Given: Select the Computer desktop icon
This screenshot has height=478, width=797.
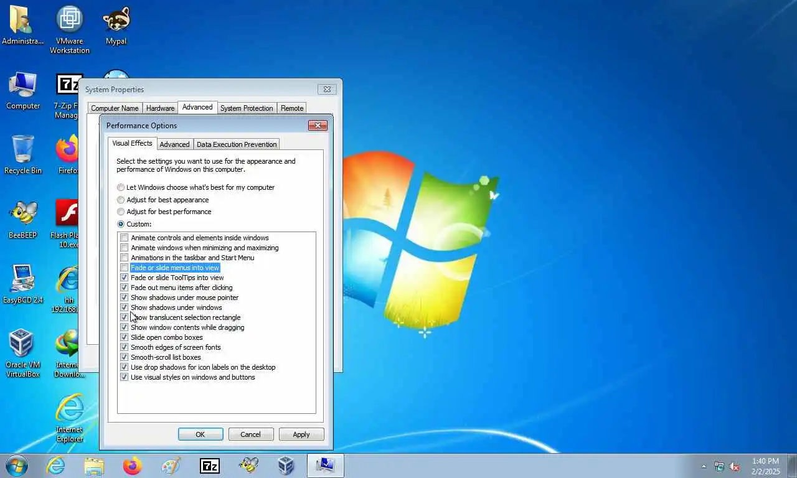Looking at the screenshot, I should pyautogui.click(x=23, y=91).
